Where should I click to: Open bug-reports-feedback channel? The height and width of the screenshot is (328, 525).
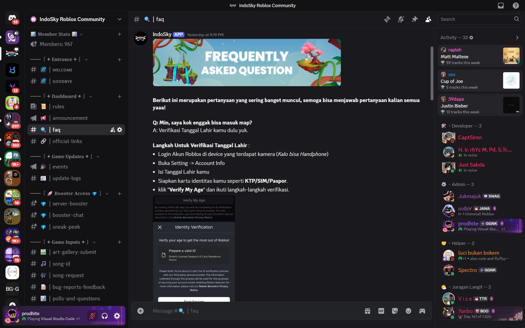(x=76, y=287)
